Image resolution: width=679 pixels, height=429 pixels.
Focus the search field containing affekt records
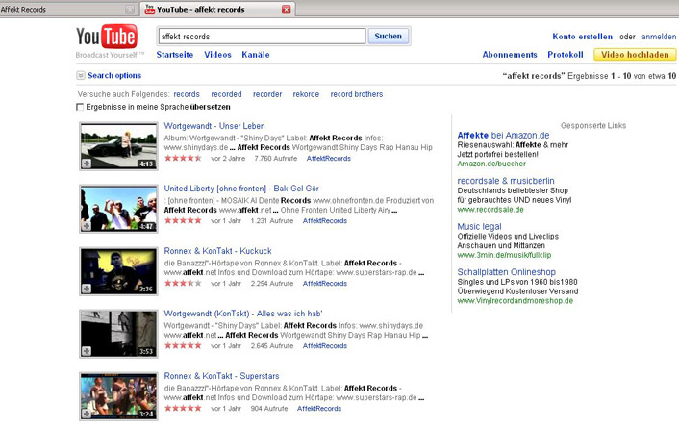tap(262, 37)
